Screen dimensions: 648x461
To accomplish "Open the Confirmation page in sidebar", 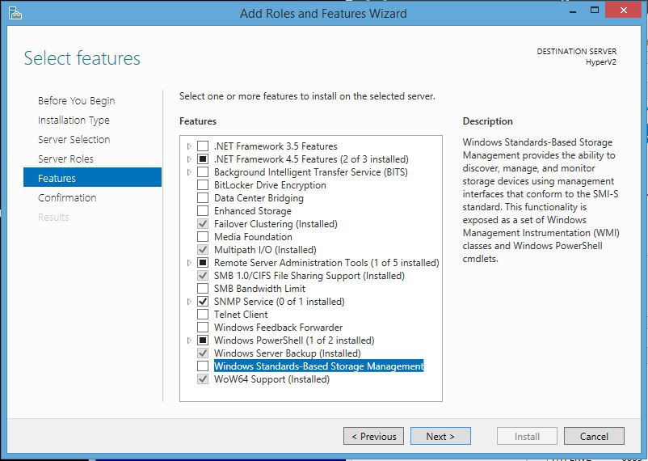I will coord(67,198).
